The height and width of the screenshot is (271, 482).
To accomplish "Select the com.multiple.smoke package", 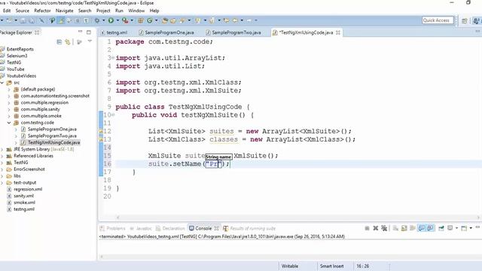I will point(41,116).
